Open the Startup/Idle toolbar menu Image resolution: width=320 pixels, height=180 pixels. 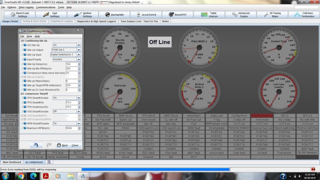click(x=114, y=15)
